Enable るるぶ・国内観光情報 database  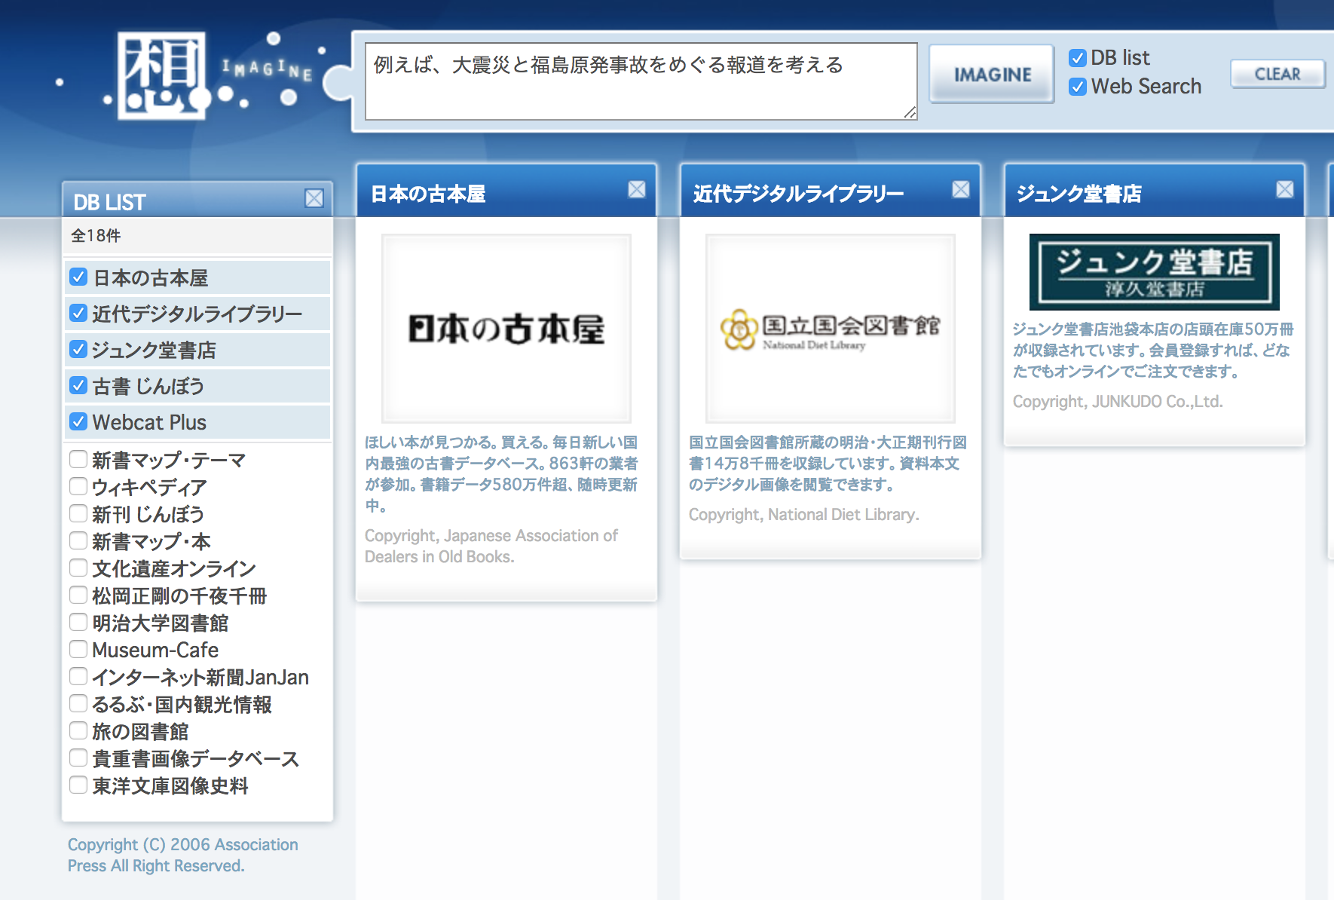(x=78, y=703)
